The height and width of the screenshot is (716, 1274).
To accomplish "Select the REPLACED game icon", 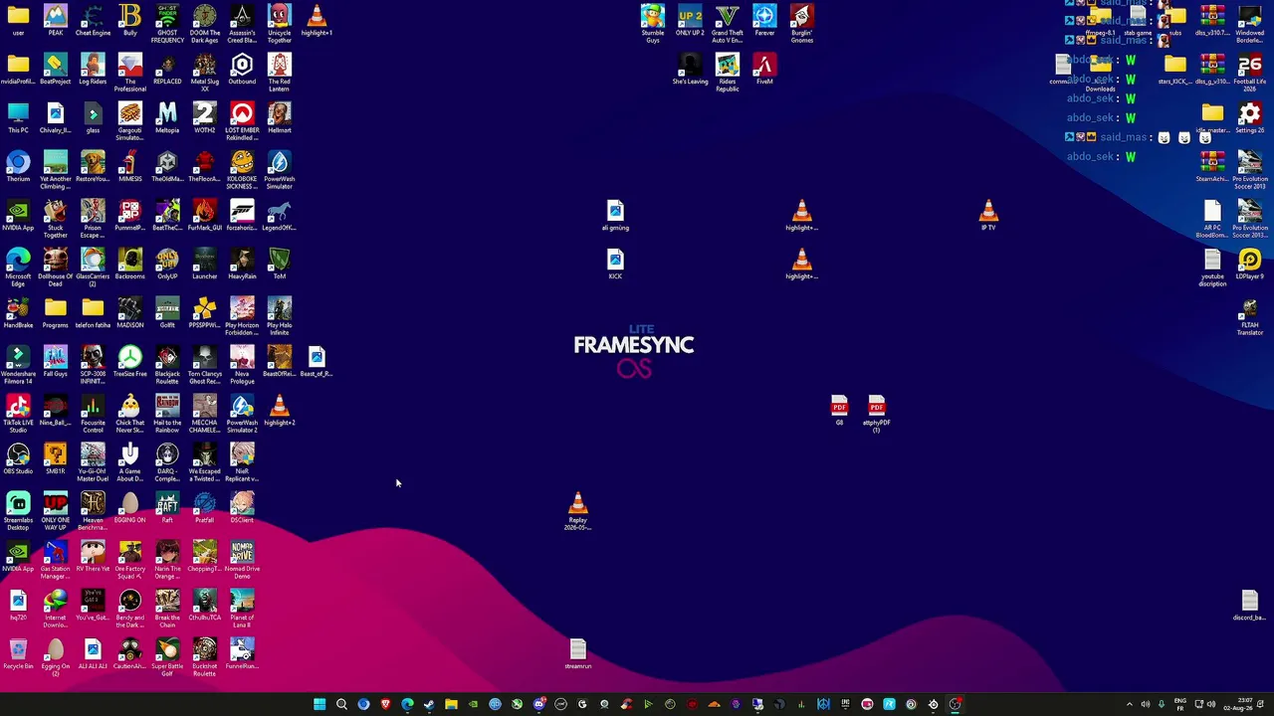I will point(167,70).
